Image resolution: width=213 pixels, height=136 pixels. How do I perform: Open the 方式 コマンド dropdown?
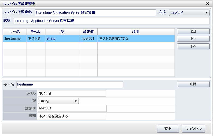click(189, 13)
